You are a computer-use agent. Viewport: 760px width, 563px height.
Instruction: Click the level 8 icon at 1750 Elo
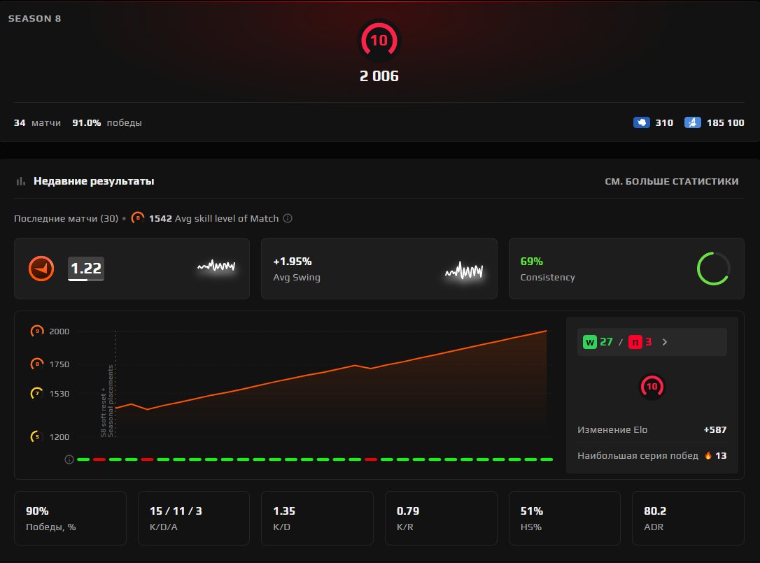tap(37, 364)
